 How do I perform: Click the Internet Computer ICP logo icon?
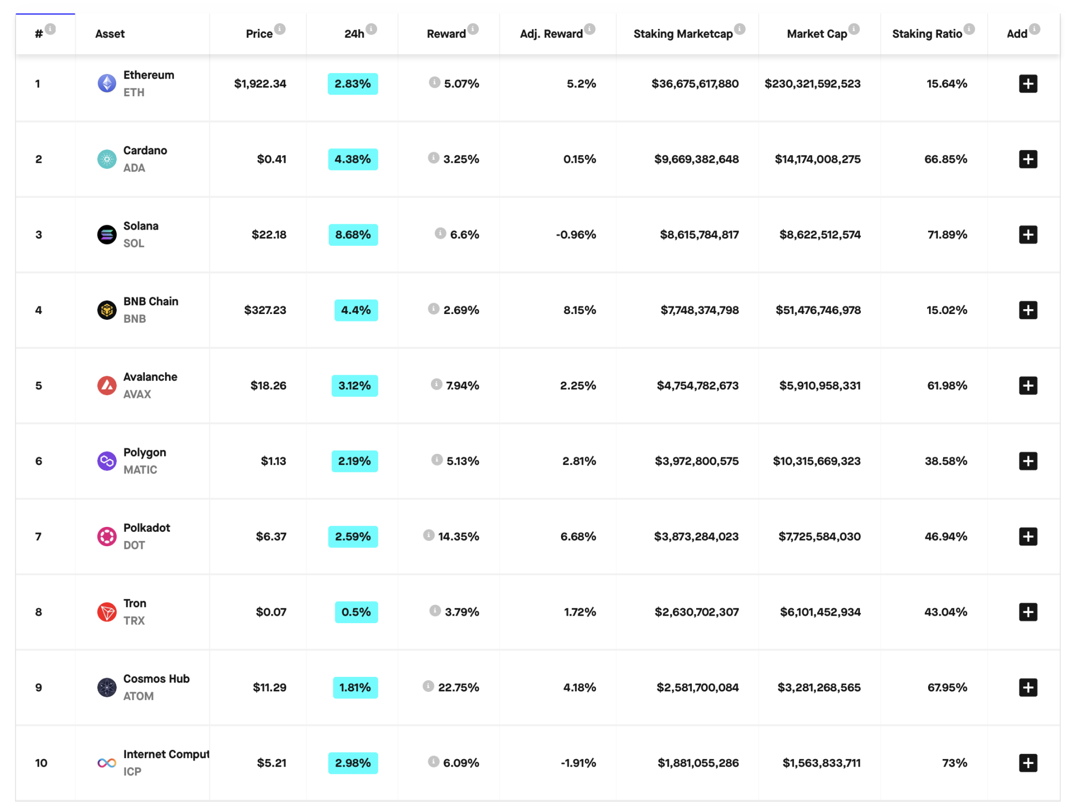click(x=107, y=762)
